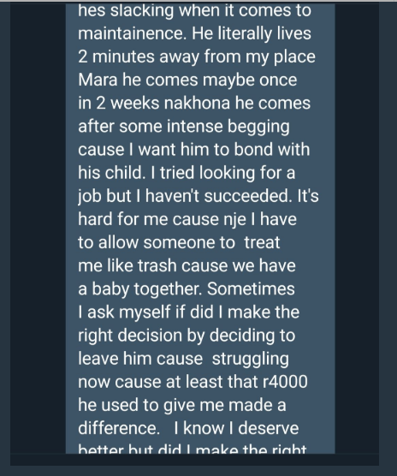Click the word 'Mara' in the text

coord(98,80)
